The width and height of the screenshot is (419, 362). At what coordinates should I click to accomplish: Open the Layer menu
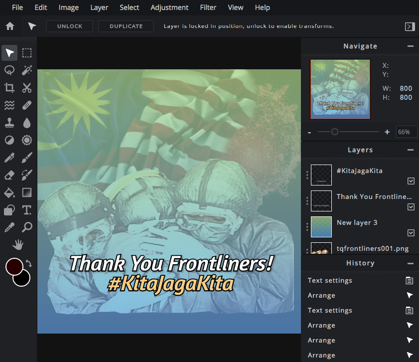pos(99,7)
